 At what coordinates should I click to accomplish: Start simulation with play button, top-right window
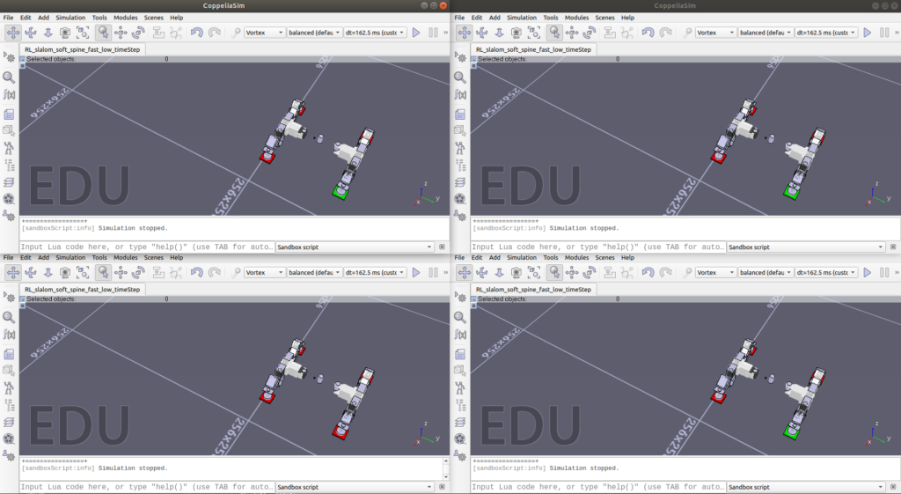[867, 33]
